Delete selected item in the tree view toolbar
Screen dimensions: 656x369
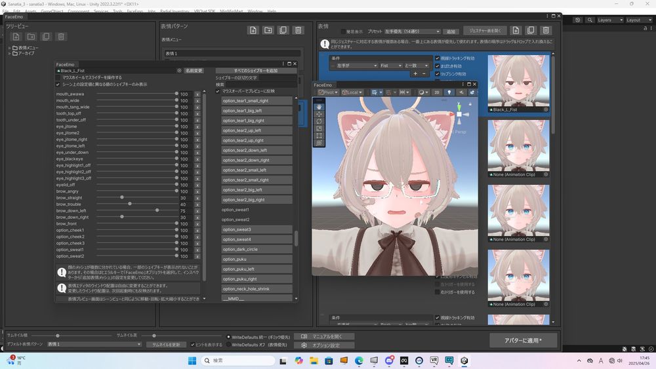[61, 37]
